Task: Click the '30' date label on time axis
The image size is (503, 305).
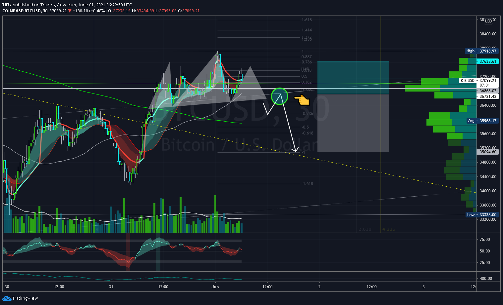Action: coord(7,287)
